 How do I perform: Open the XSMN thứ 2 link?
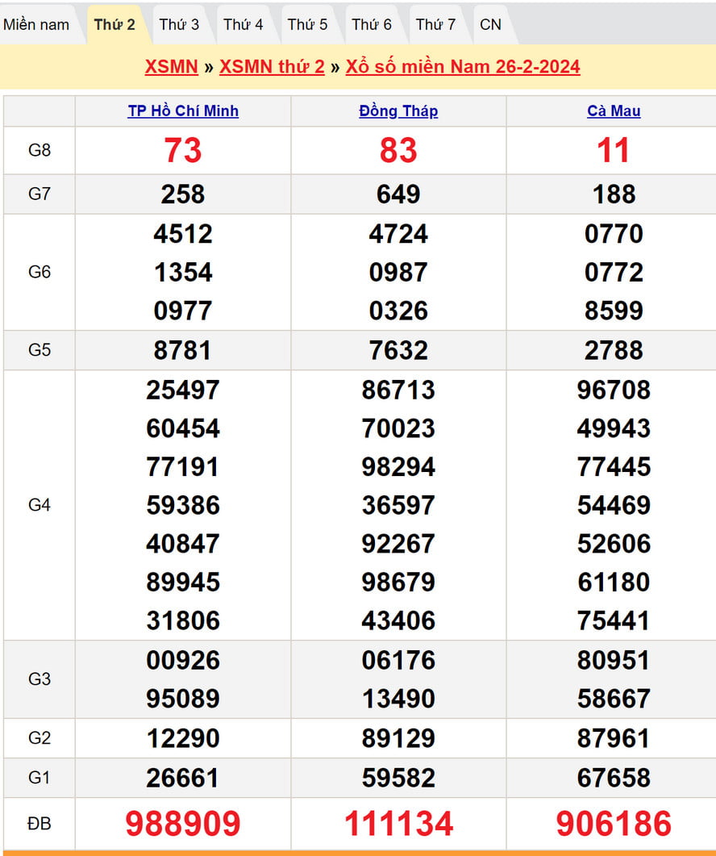[x=272, y=66]
